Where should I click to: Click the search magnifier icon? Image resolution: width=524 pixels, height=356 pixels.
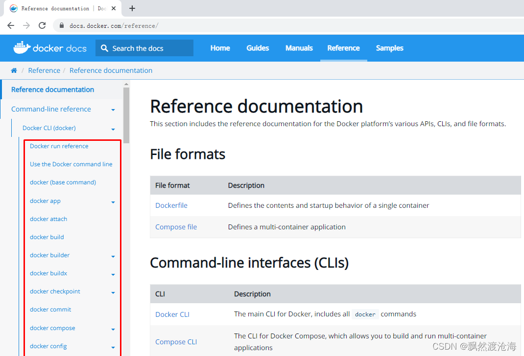[104, 47]
